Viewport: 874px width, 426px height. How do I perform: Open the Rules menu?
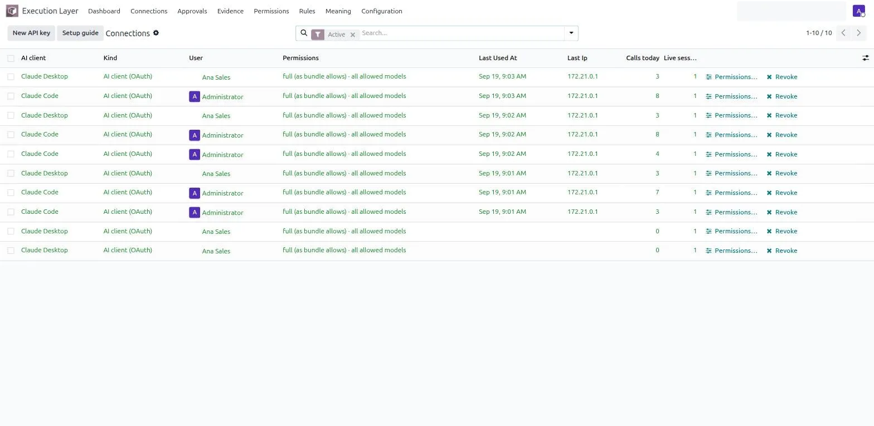coord(307,11)
